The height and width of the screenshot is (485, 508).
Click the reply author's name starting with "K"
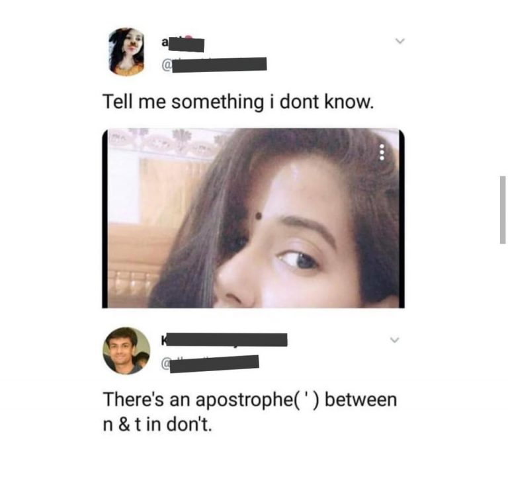click(x=224, y=339)
